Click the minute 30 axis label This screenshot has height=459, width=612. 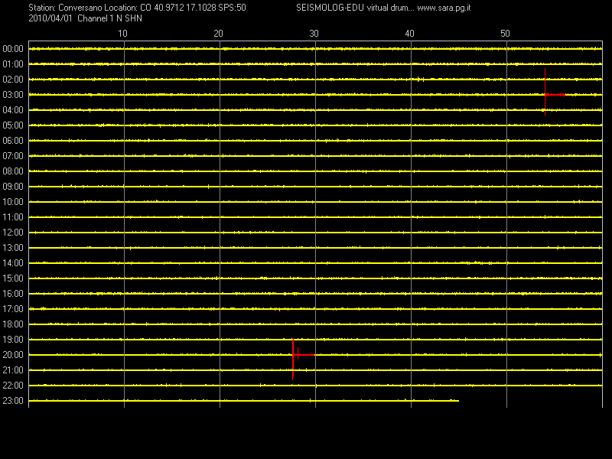pos(314,34)
